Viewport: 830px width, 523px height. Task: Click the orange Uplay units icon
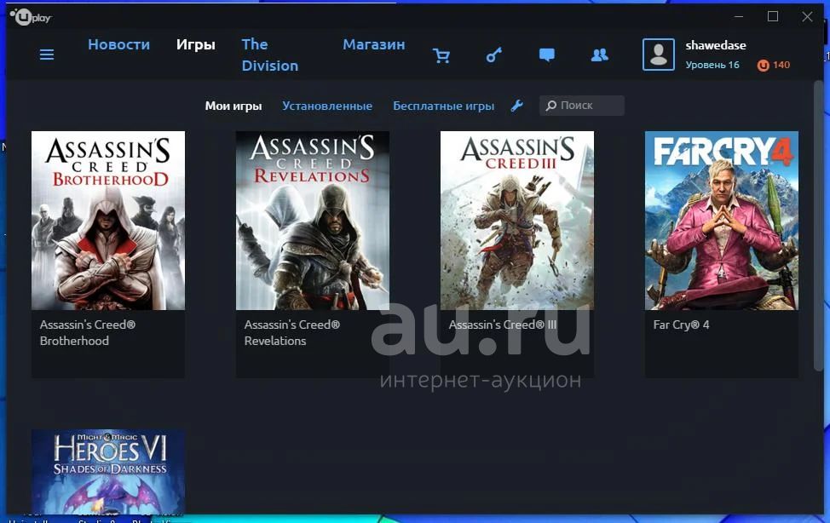763,65
